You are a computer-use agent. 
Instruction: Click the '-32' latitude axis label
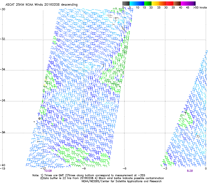pos(3,39)
